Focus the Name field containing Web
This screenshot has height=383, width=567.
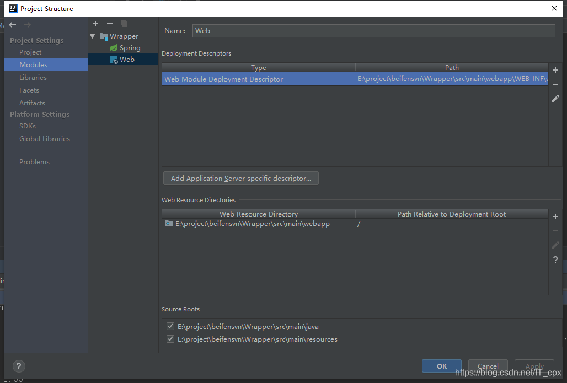coord(373,31)
